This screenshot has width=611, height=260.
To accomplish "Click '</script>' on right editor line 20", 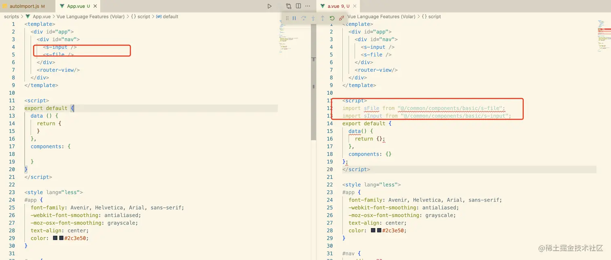I will point(356,169).
